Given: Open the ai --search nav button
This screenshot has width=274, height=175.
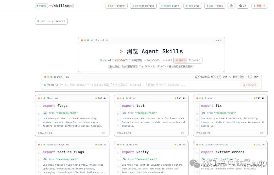Looking at the screenshot, I should 116,6.
